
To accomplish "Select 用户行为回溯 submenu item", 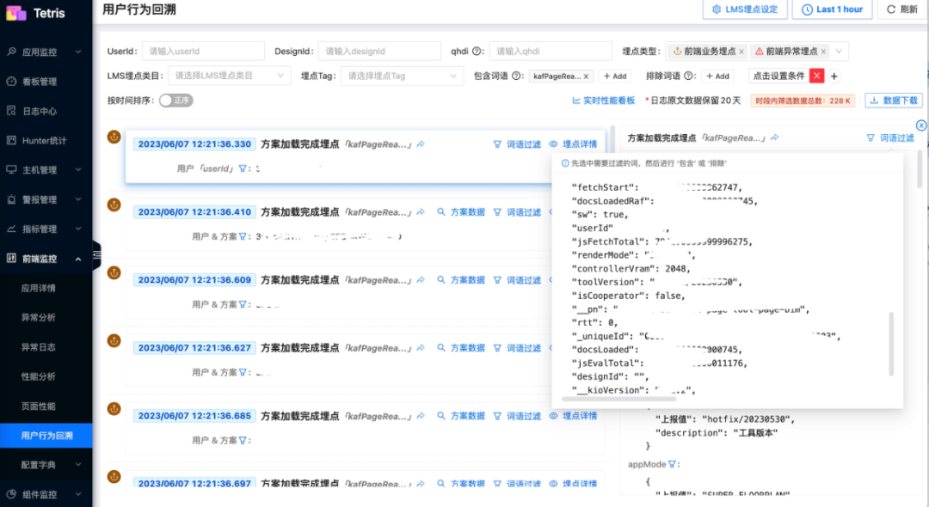I will [x=46, y=436].
